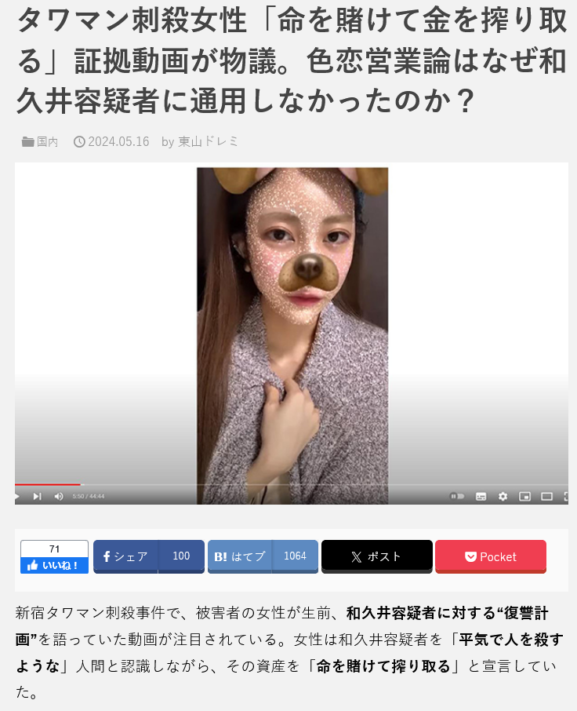Click the video thumbnail of the woman

point(292,336)
